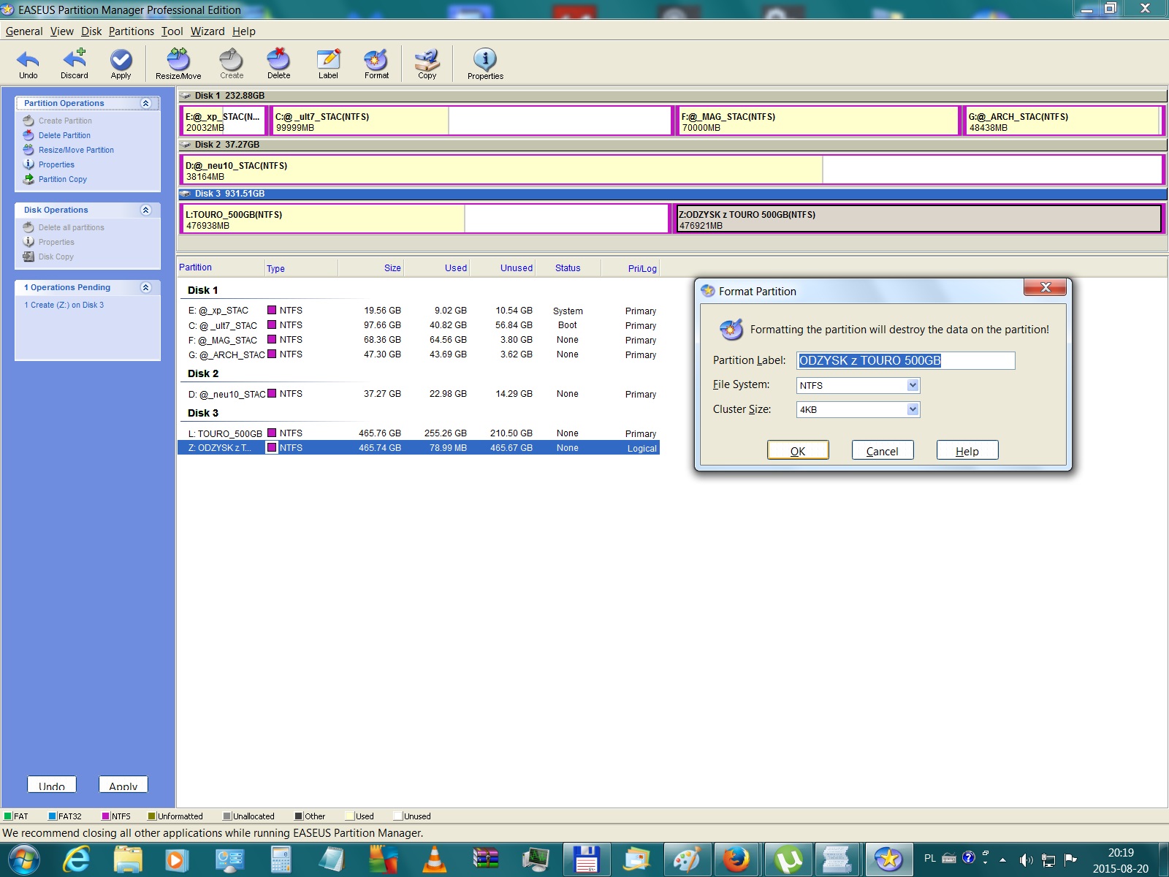
Task: Open Properties from the toolbar
Action: (x=485, y=64)
